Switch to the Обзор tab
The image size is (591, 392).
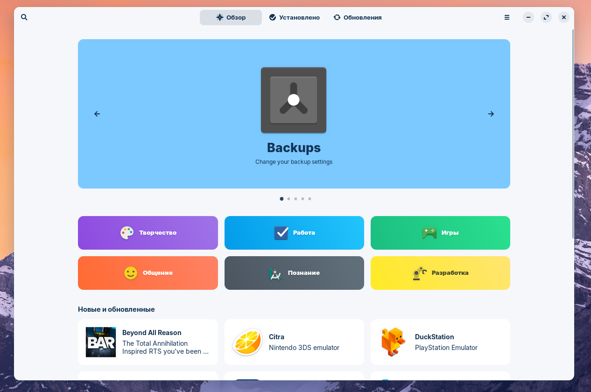click(x=231, y=17)
